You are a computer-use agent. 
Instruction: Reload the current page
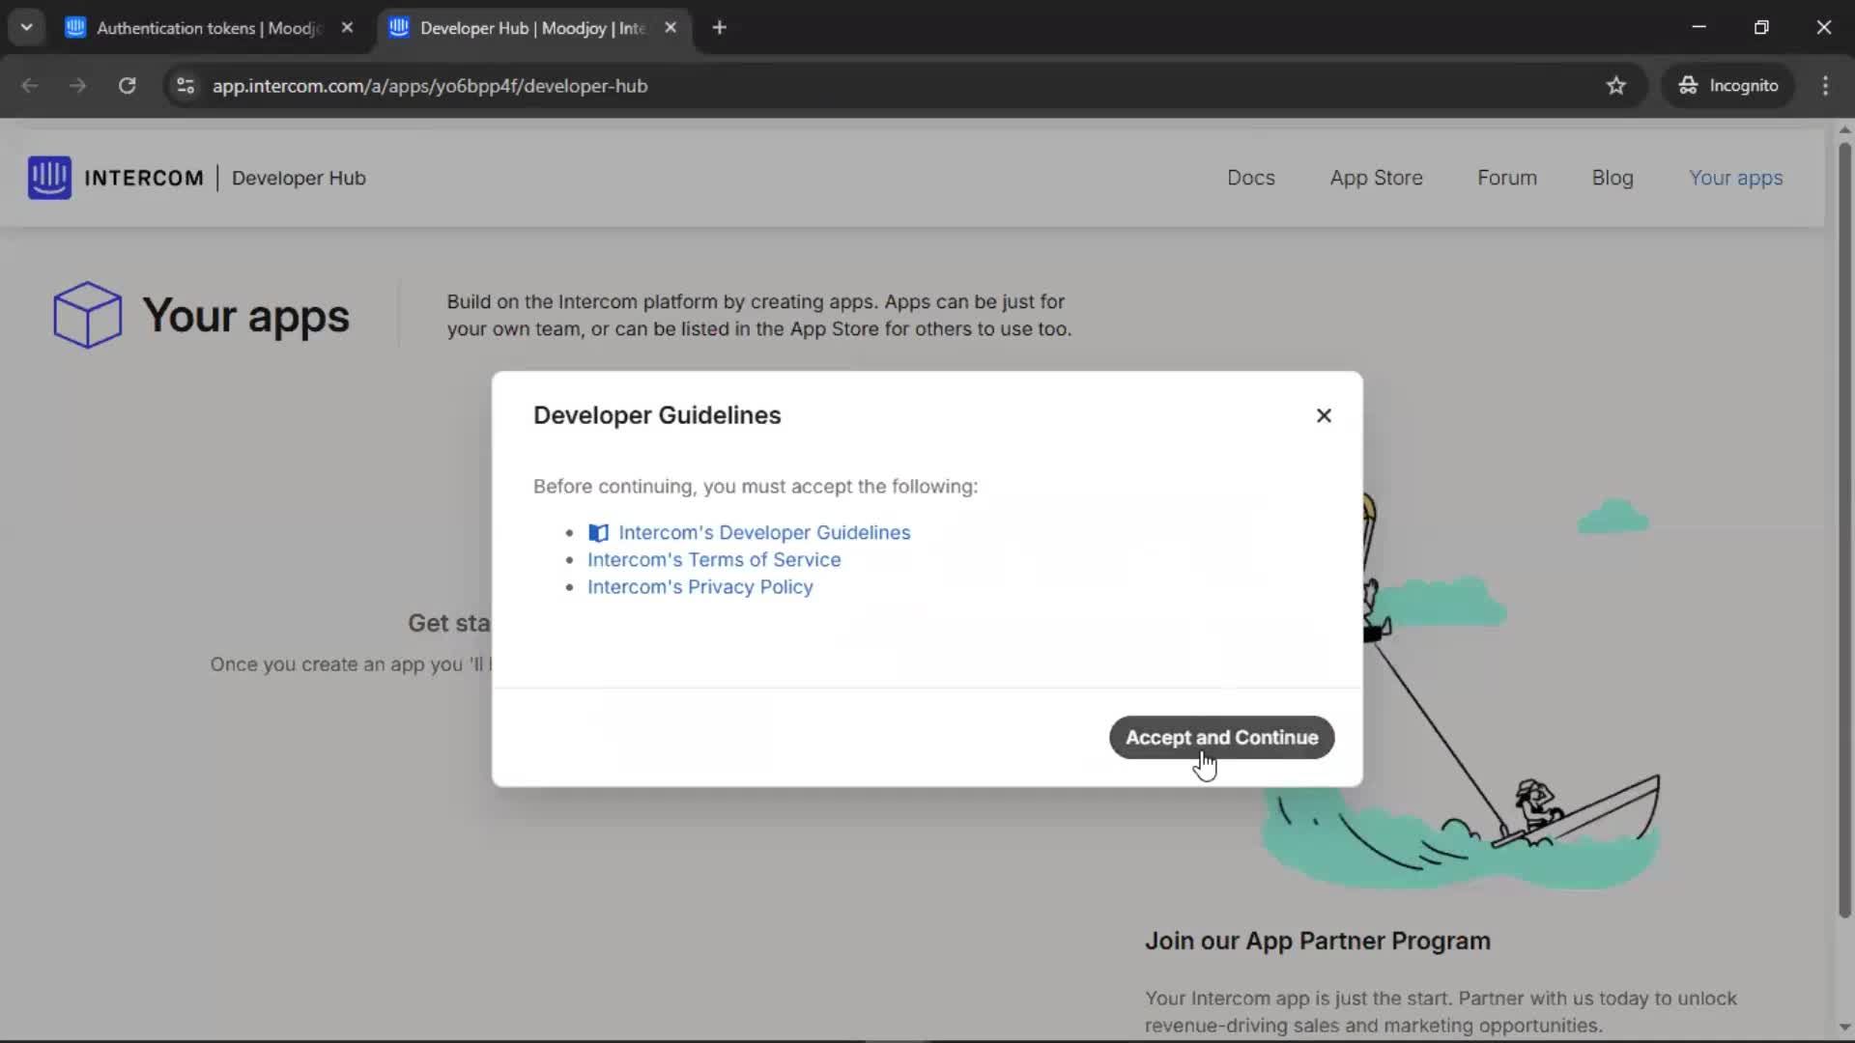pyautogui.click(x=127, y=86)
